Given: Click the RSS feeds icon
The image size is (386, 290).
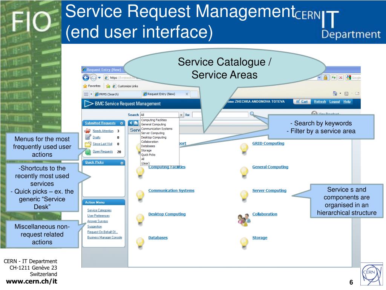Looking at the screenshot, I should (346, 94).
